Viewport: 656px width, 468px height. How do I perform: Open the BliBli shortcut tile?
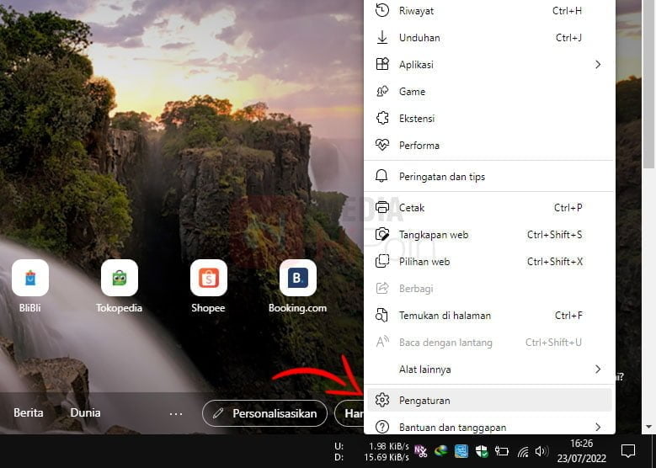[30, 278]
